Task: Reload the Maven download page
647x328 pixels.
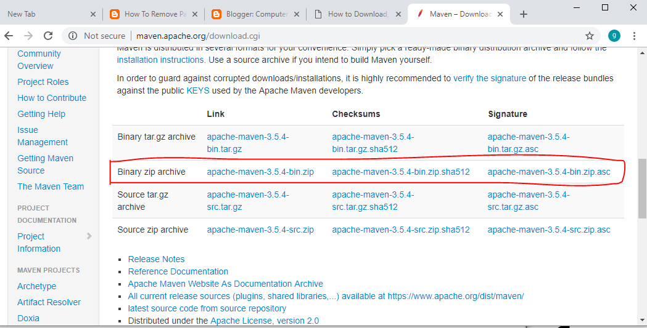Action: (x=48, y=36)
